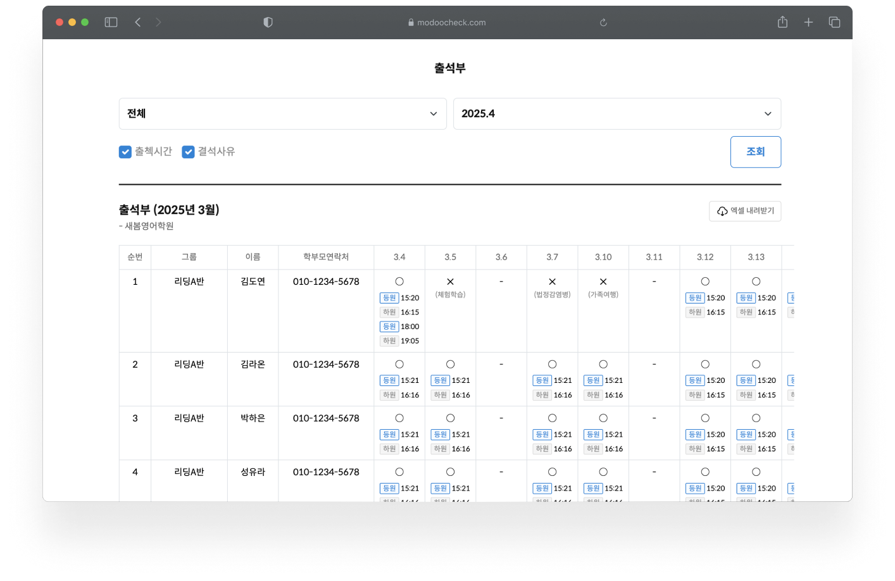The image size is (895, 581).
Task: Click 김도연's attendance circle for 3.4
Action: pos(399,282)
